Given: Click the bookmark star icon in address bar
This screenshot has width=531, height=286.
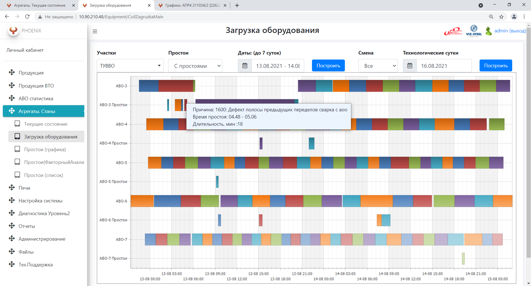Looking at the screenshot, I should point(501,17).
